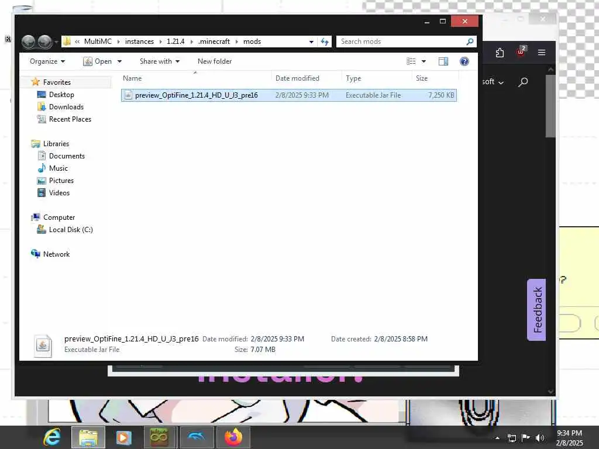Select the preview_OptiFine jar file
The width and height of the screenshot is (599, 449).
click(x=289, y=95)
